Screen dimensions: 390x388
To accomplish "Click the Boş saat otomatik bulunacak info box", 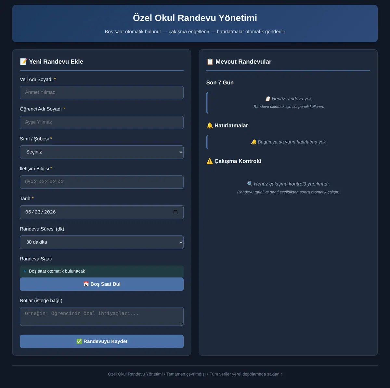I will coord(102,271).
